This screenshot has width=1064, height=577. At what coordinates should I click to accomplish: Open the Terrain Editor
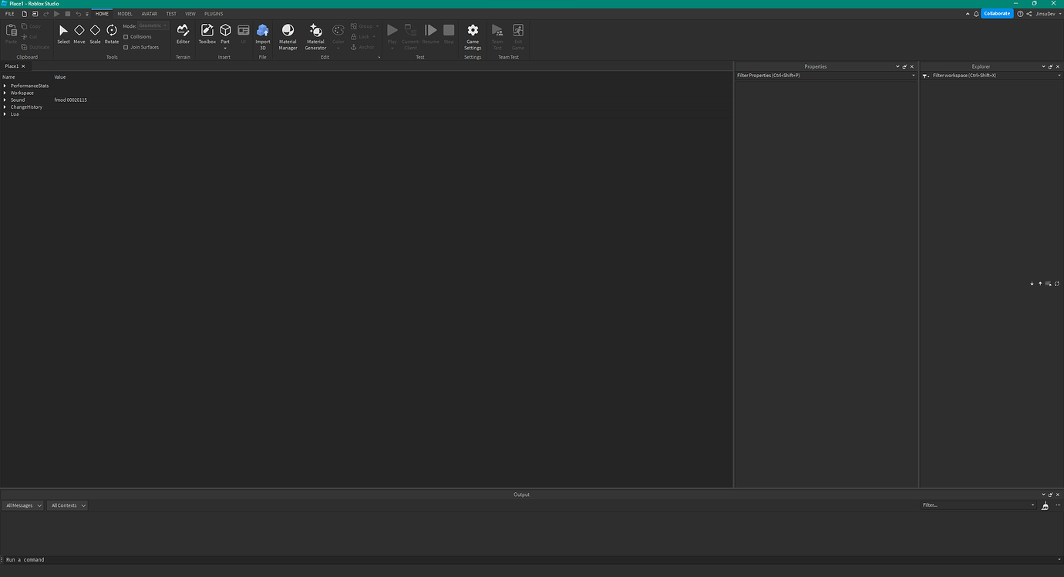(x=183, y=35)
